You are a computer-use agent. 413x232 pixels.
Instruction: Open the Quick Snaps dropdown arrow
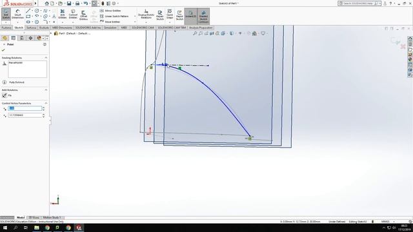pos(170,22)
